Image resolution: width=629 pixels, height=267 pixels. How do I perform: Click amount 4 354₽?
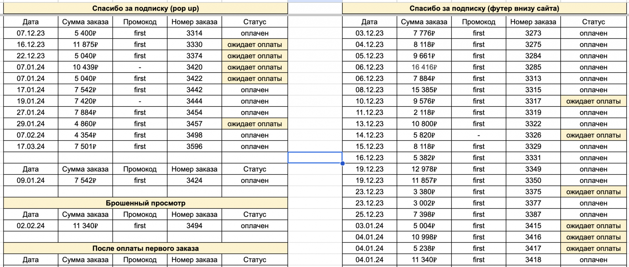[85, 135]
